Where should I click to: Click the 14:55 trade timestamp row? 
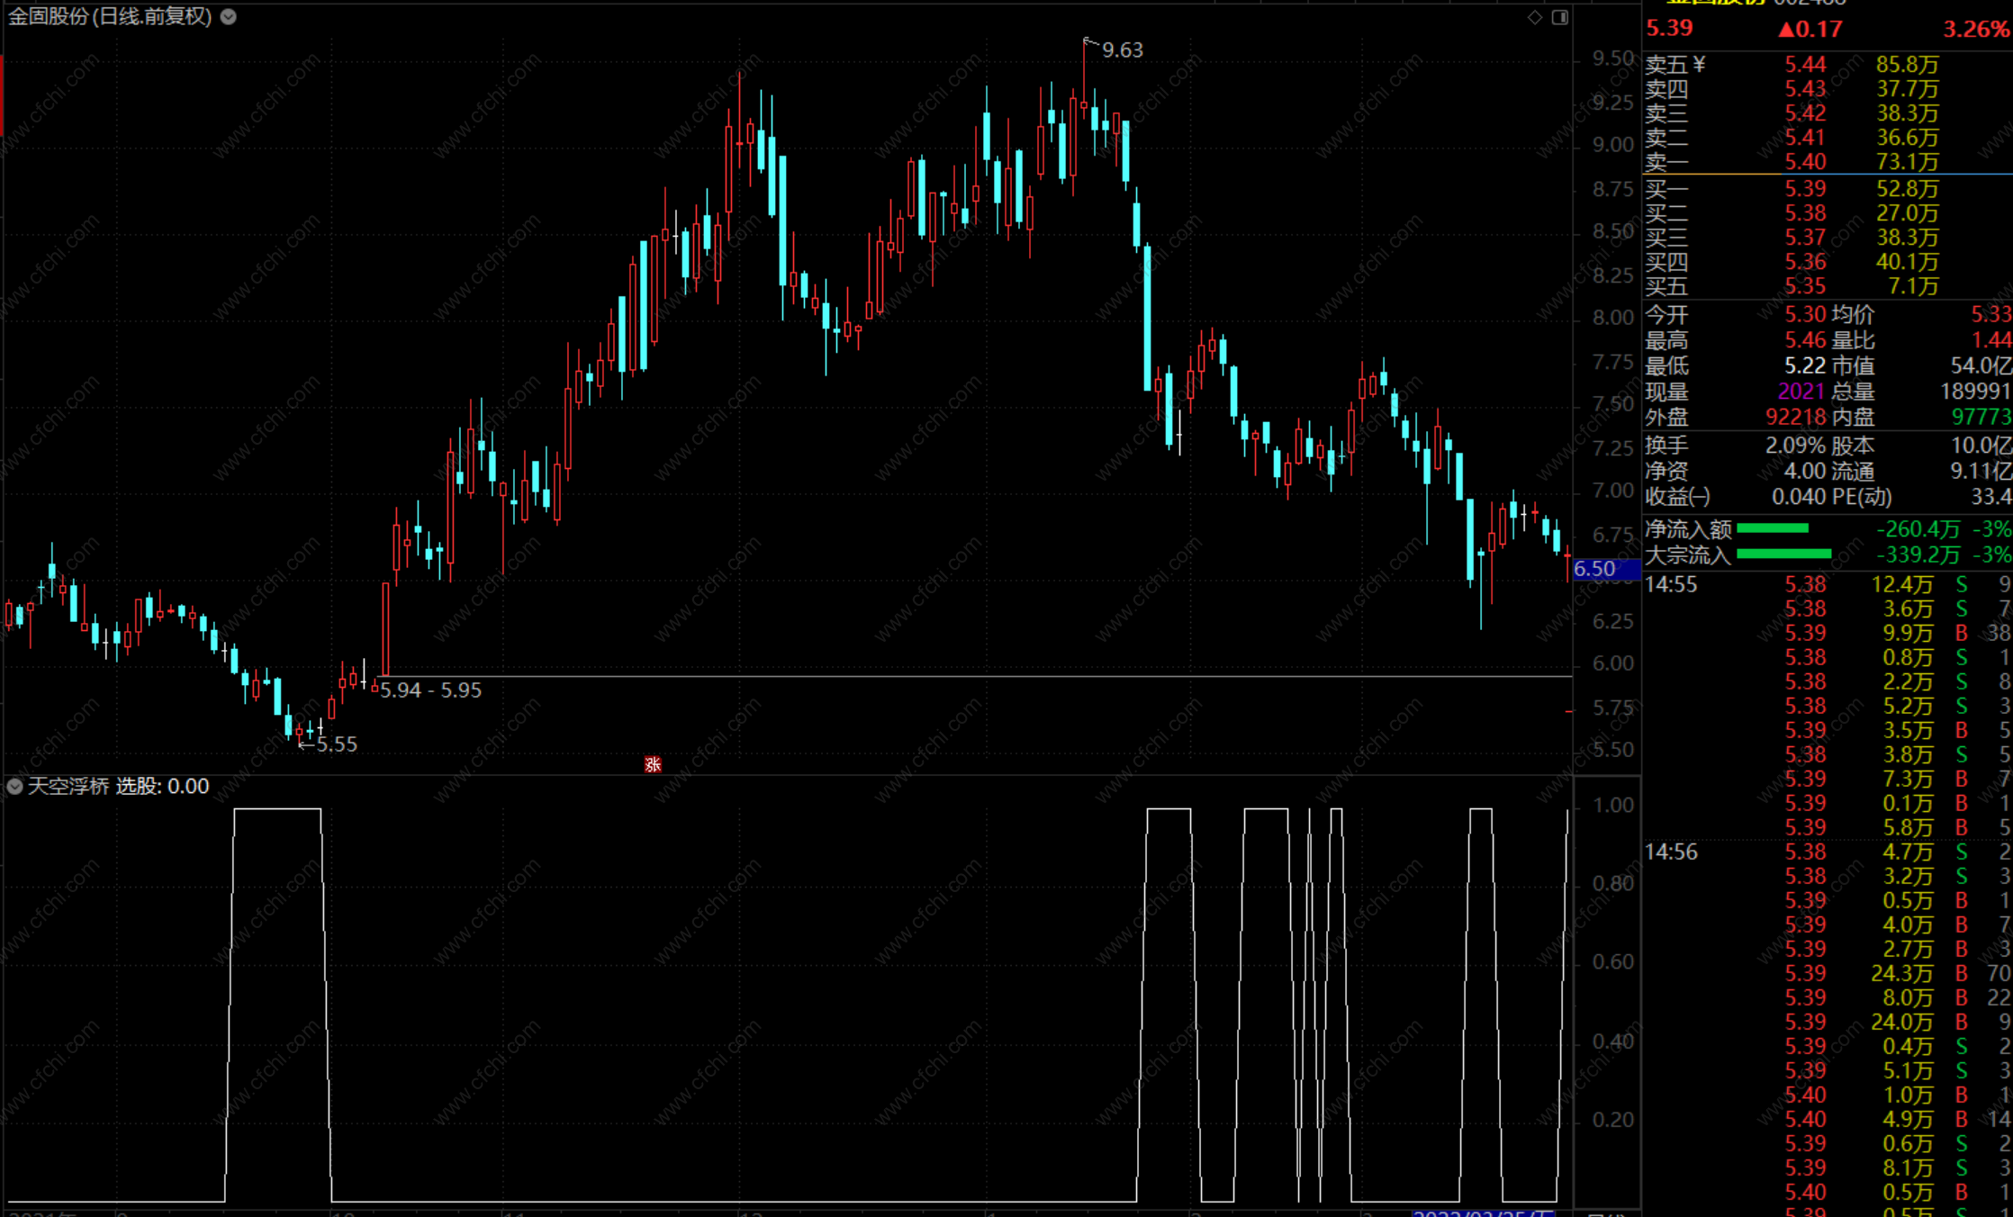pos(1671,585)
